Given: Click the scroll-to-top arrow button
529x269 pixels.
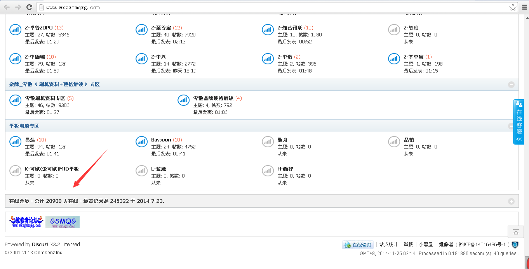Looking at the screenshot, I should [516, 232].
